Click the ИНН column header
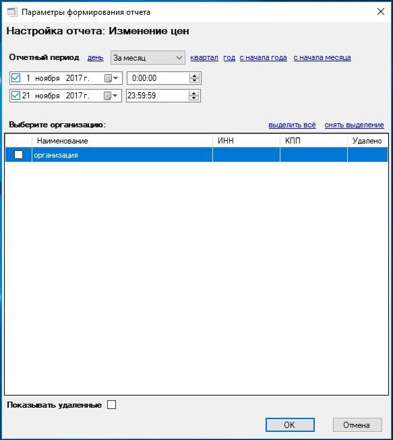The image size is (393, 440). [x=246, y=141]
